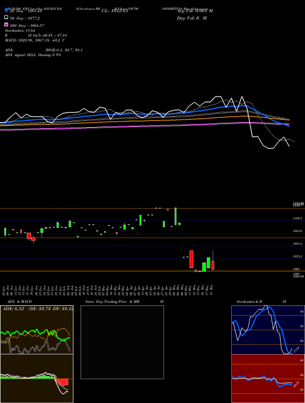Click the white 50 Day EMA legend swatch
The width and height of the screenshot is (305, 403).
click(6, 18)
